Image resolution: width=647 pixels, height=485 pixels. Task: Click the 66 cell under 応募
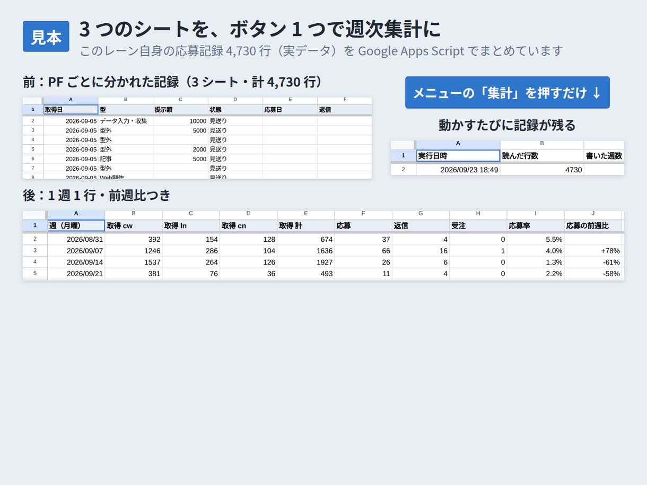(363, 251)
